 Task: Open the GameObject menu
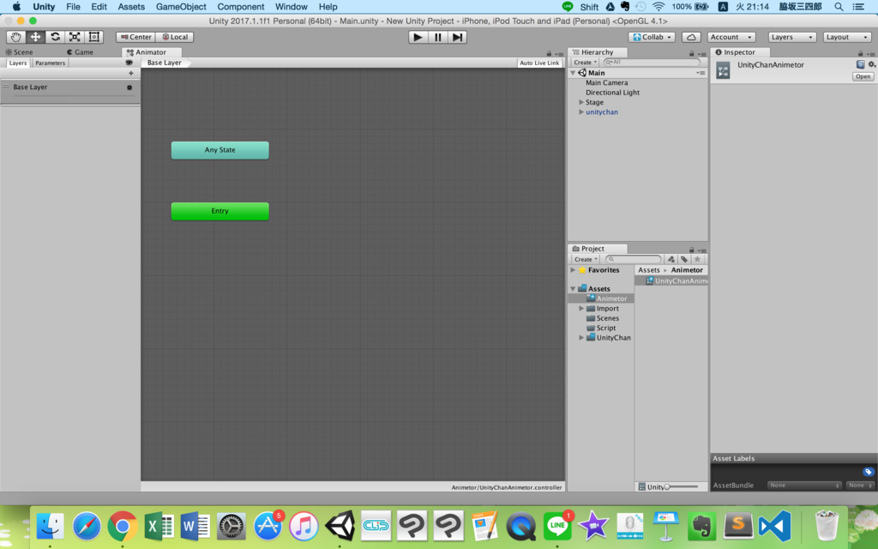pyautogui.click(x=181, y=7)
